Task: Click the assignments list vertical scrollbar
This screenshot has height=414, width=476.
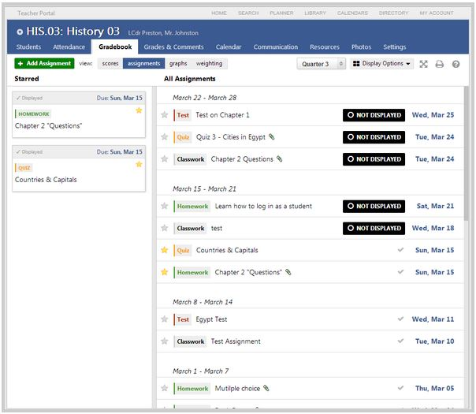Action: (x=467, y=154)
